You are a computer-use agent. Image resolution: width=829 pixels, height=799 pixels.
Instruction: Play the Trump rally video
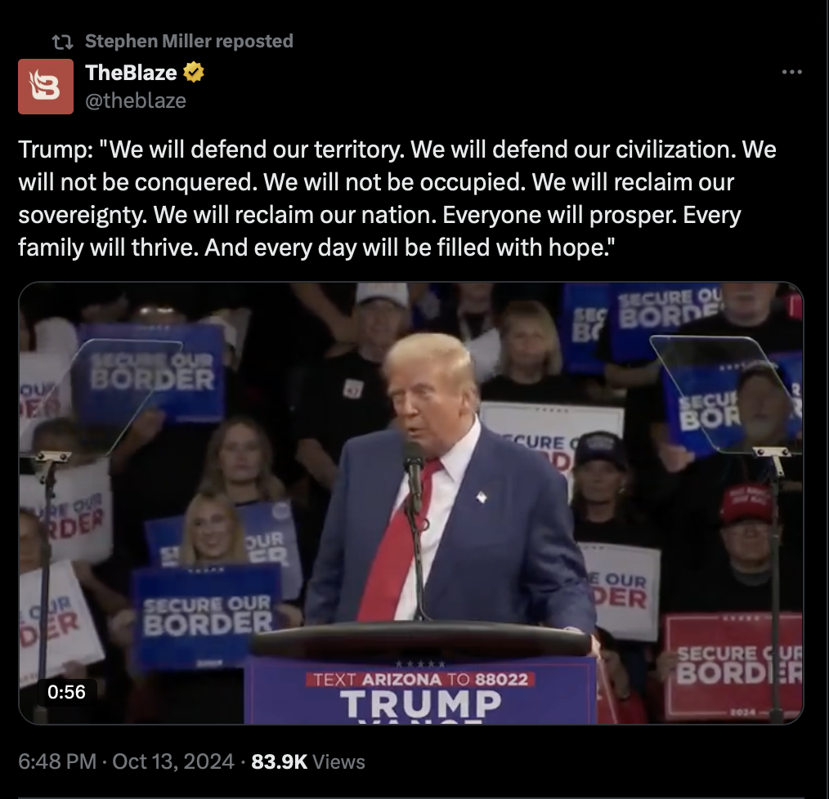point(410,503)
